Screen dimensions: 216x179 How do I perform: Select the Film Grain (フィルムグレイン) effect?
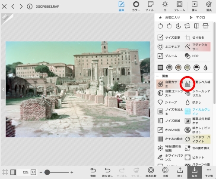pyautogui.click(x=197, y=111)
